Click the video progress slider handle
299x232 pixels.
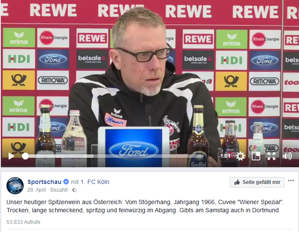point(25,156)
